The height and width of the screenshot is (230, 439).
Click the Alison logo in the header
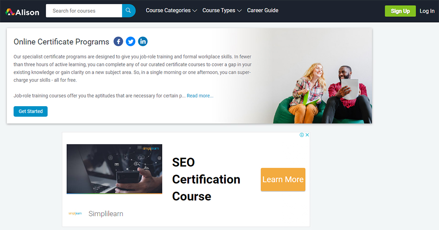click(x=22, y=11)
